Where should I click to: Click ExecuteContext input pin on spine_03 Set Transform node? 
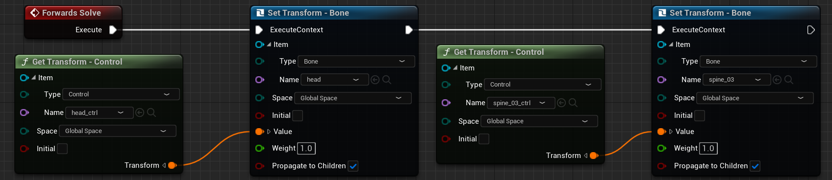pyautogui.click(x=661, y=30)
